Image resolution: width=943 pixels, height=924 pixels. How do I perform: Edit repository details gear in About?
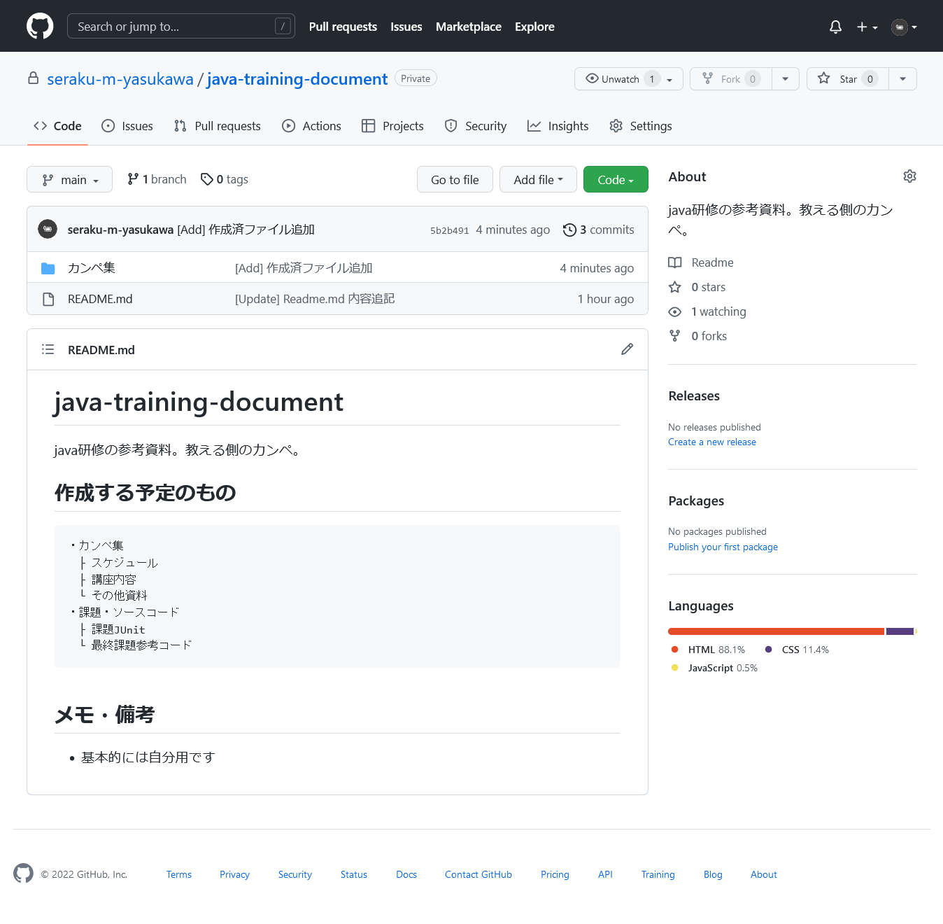pos(909,176)
